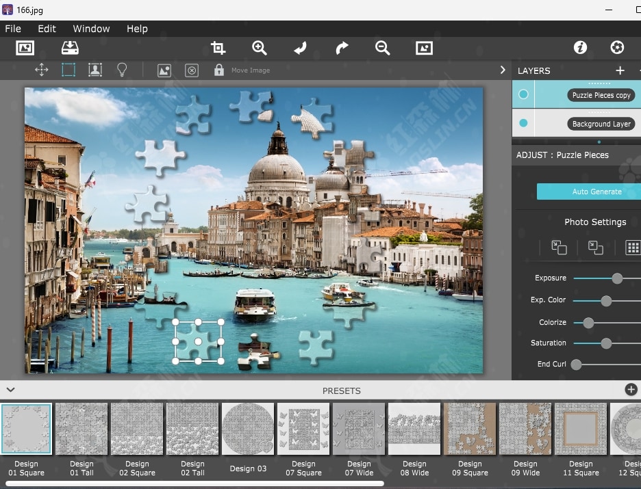Image resolution: width=641 pixels, height=489 pixels.
Task: Open the info icon in the top toolbar
Action: [x=580, y=48]
